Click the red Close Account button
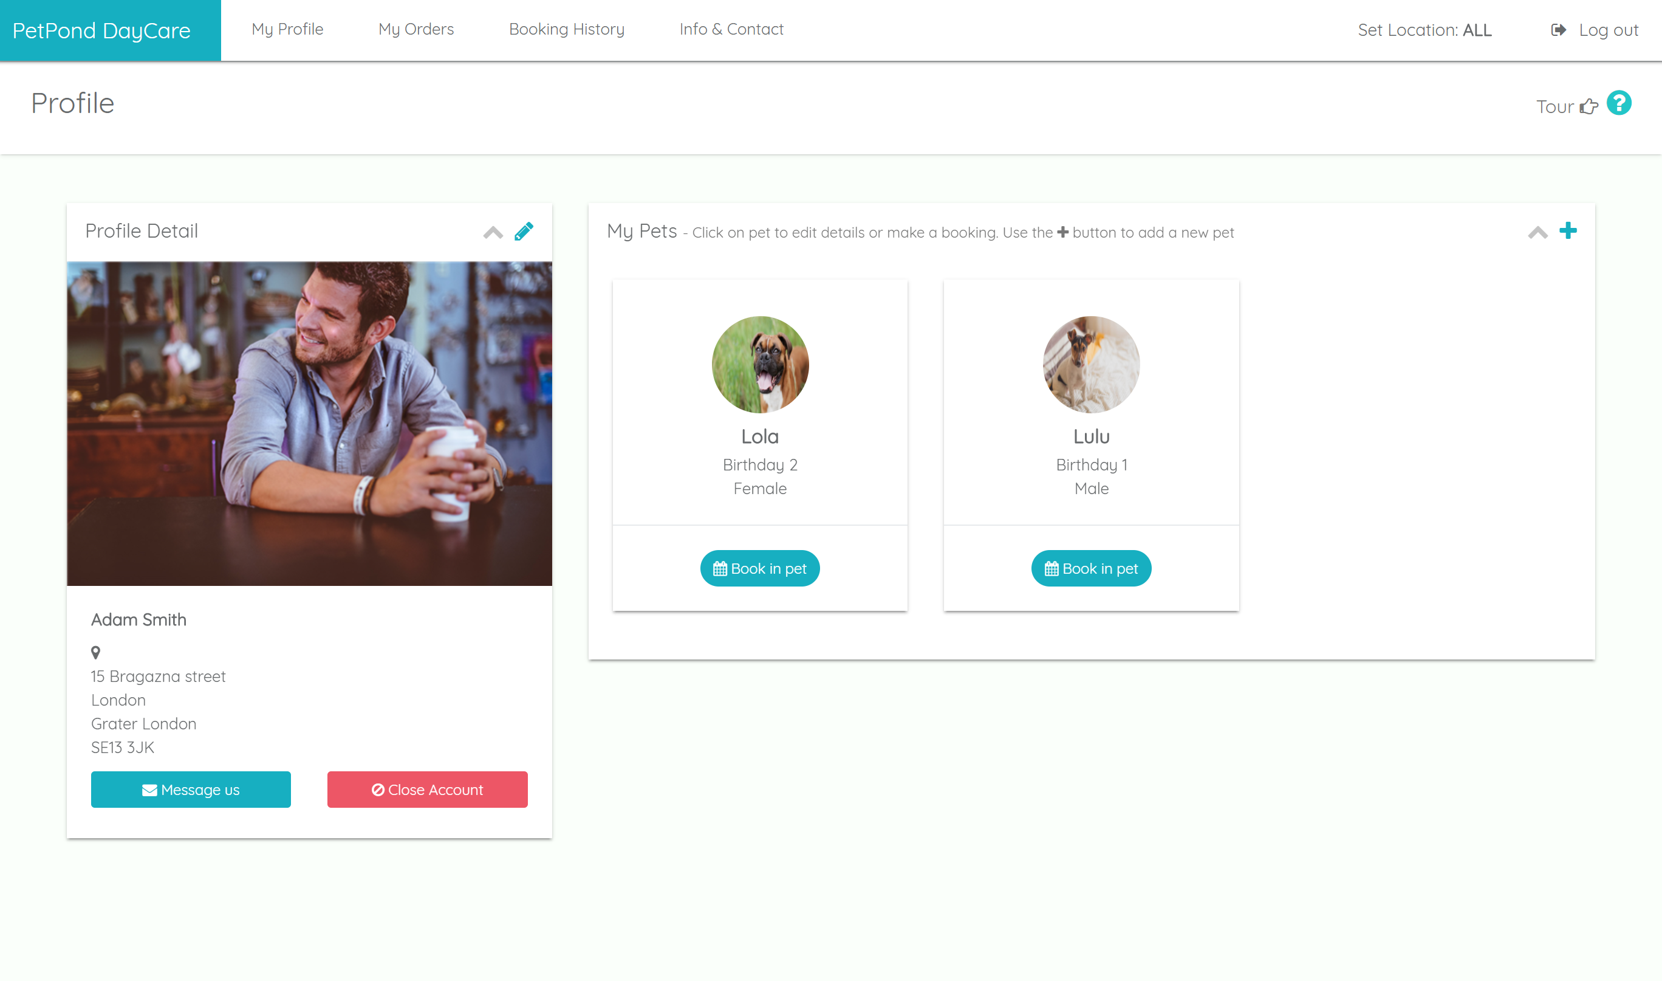The width and height of the screenshot is (1662, 981). coord(426,790)
